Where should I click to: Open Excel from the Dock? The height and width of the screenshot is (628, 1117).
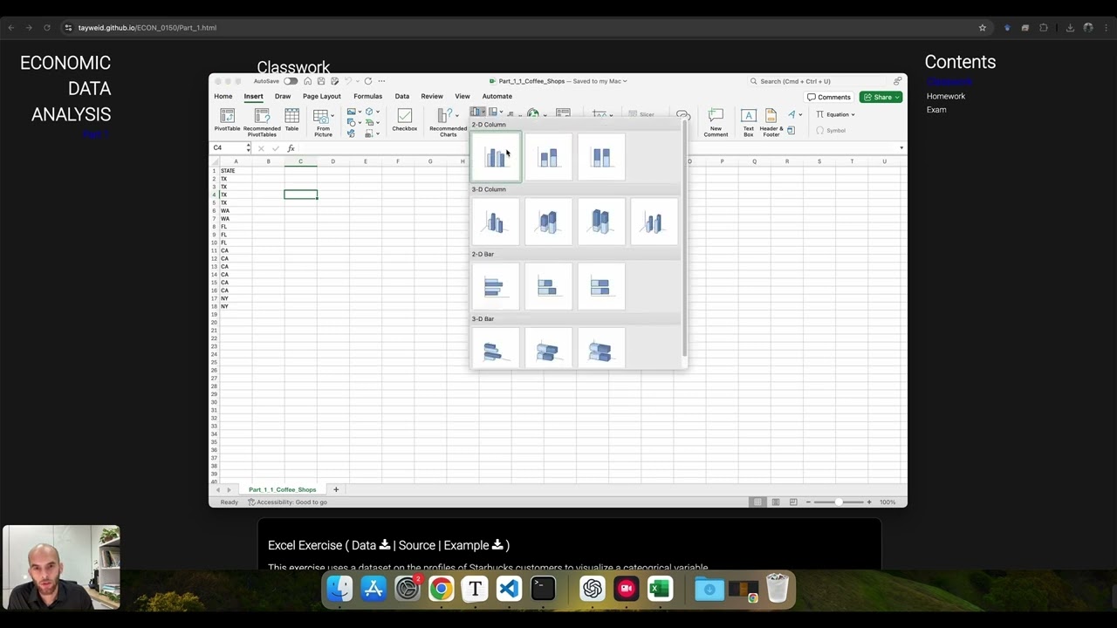(x=660, y=589)
